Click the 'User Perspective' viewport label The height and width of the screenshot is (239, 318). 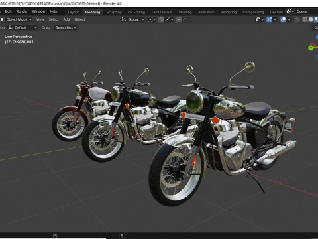point(19,37)
